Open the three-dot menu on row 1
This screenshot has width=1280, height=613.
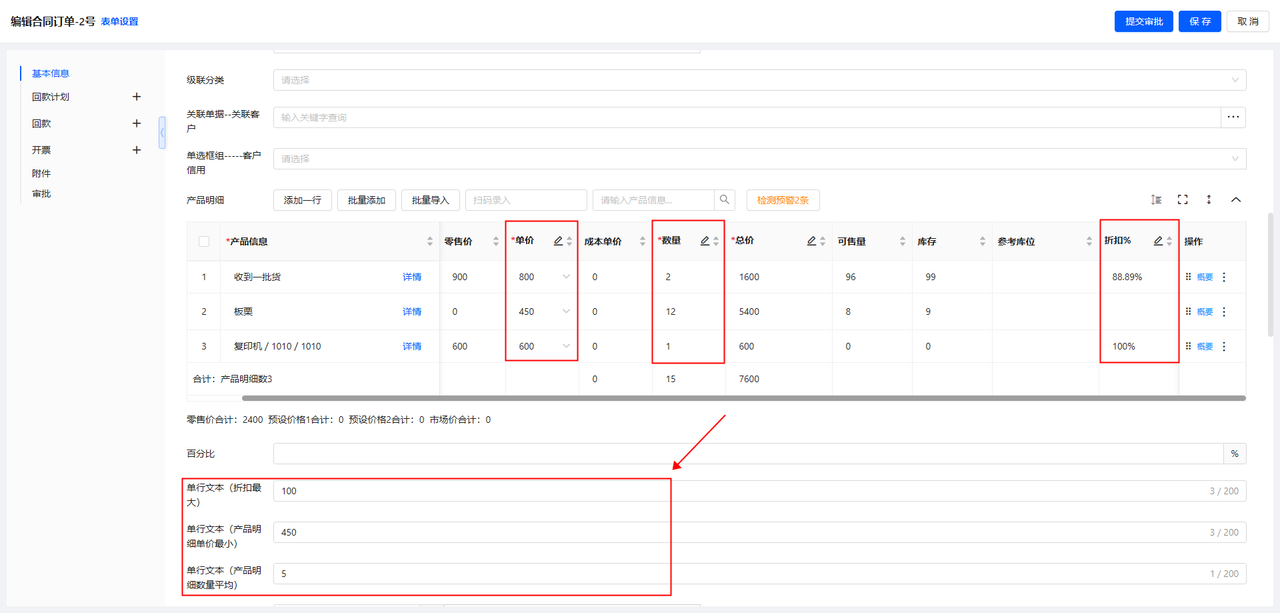(x=1224, y=277)
